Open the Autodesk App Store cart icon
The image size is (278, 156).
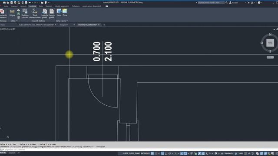point(248,3)
